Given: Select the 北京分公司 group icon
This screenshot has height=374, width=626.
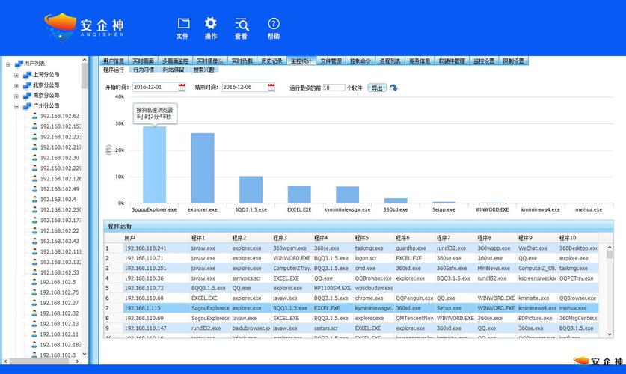Looking at the screenshot, I should [x=27, y=85].
